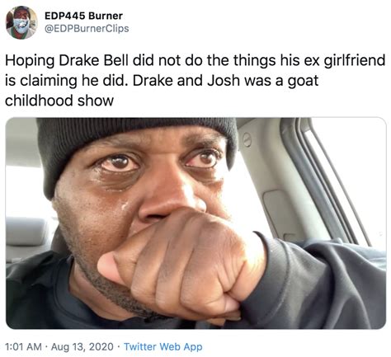Click the EDP445 Burner display name
The image size is (391, 357).
pyautogui.click(x=83, y=16)
